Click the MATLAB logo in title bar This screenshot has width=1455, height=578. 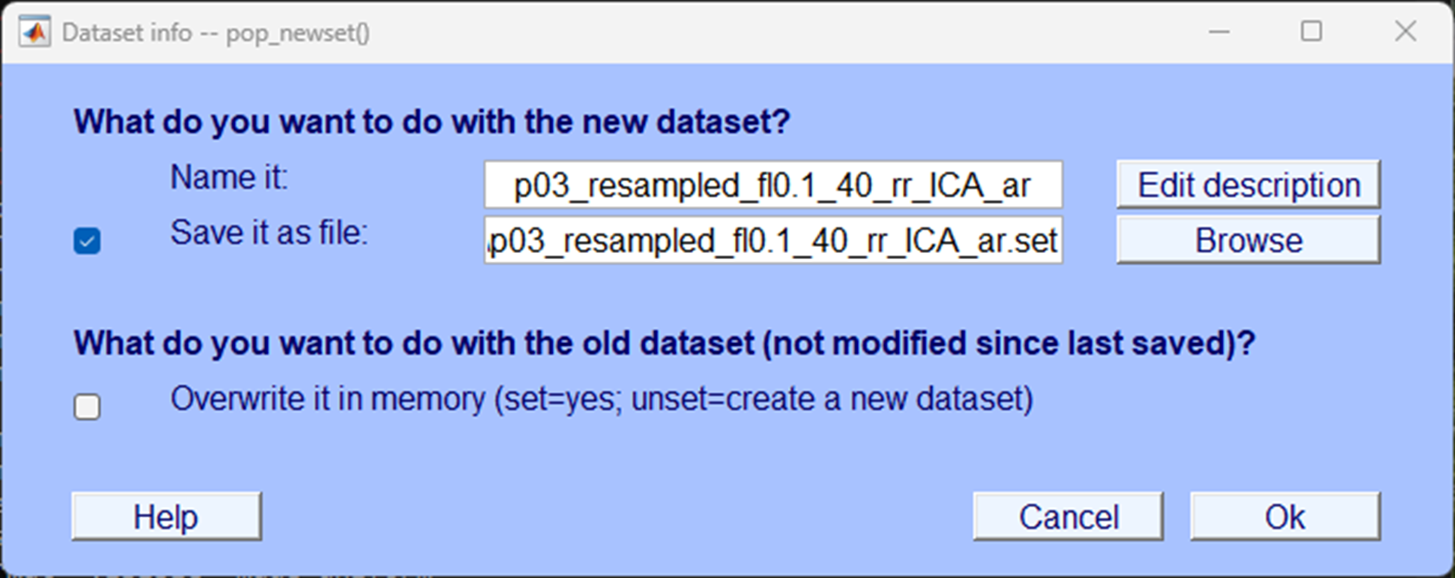pyautogui.click(x=35, y=33)
